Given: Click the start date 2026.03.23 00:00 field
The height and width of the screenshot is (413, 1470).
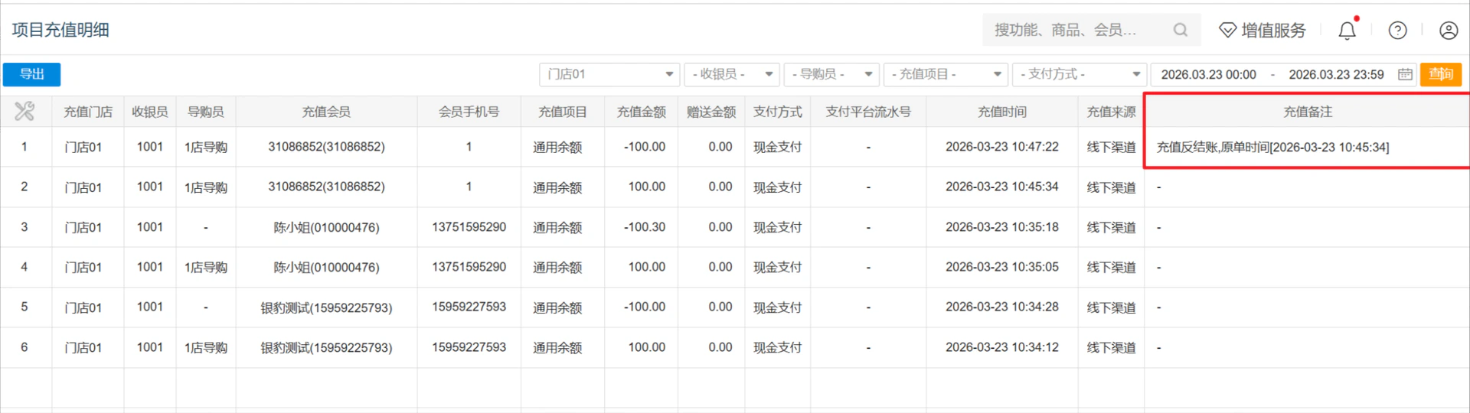Looking at the screenshot, I should [x=1208, y=74].
